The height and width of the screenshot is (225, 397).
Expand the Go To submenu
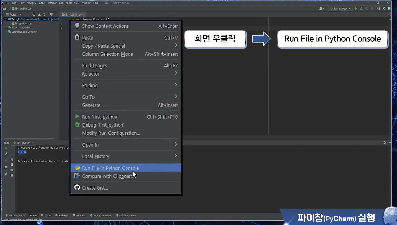click(126, 97)
